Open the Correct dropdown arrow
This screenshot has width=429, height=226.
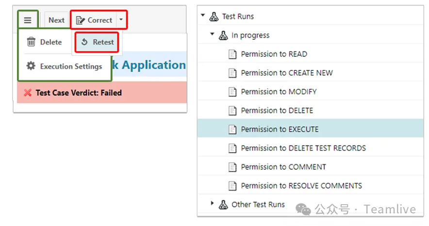pos(121,20)
